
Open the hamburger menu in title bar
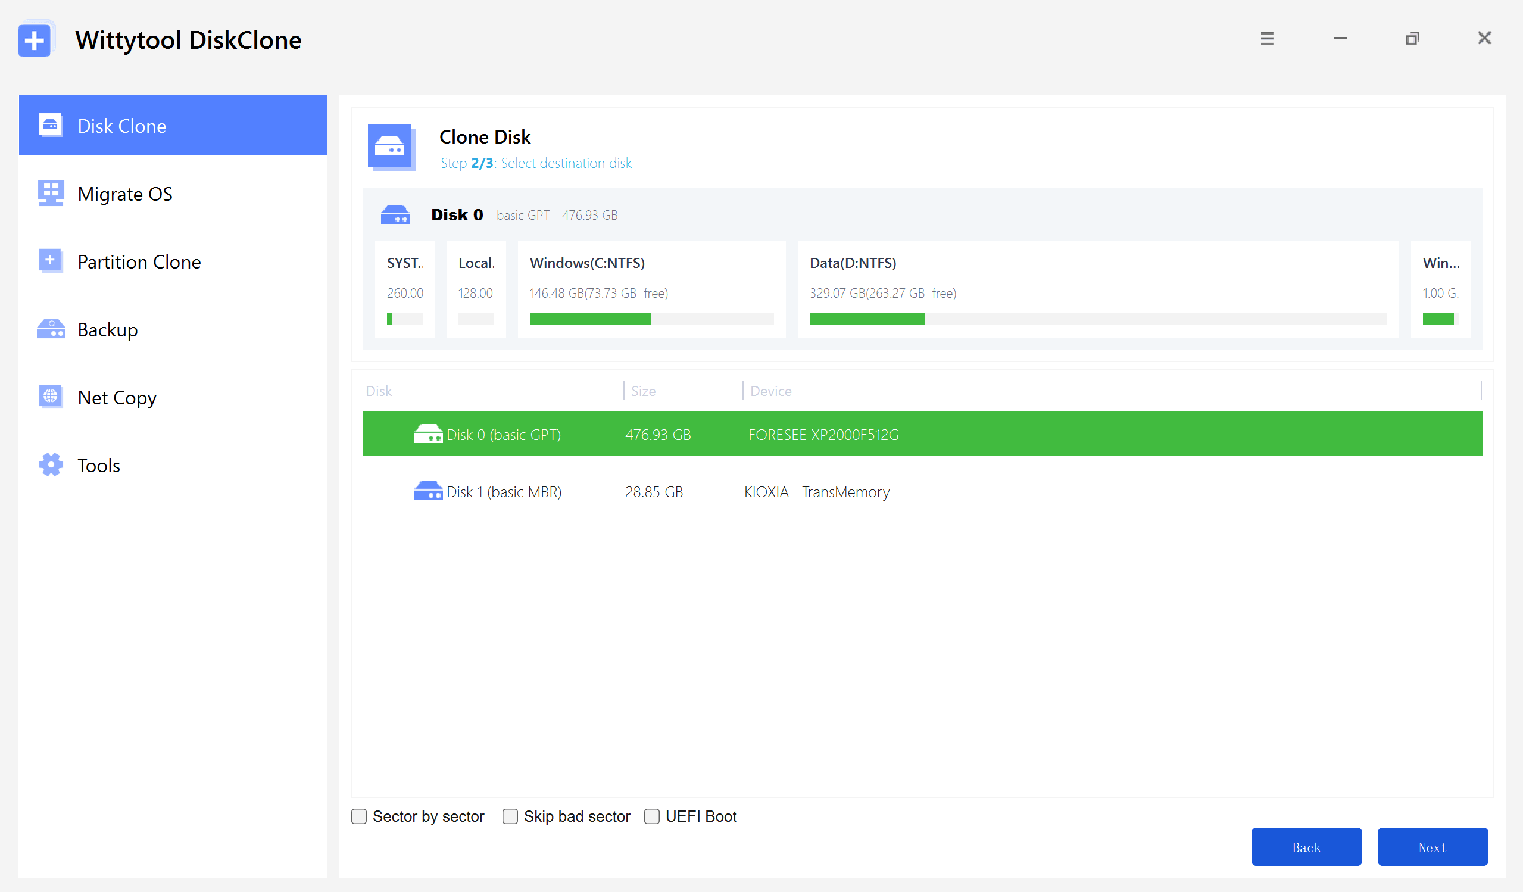[x=1267, y=39]
